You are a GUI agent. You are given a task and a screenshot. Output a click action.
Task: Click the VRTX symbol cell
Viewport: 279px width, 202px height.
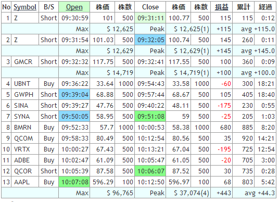pos(25,149)
